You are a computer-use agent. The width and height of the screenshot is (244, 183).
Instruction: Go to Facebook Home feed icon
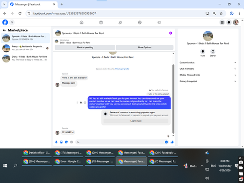pyautogui.click(x=81, y=22)
